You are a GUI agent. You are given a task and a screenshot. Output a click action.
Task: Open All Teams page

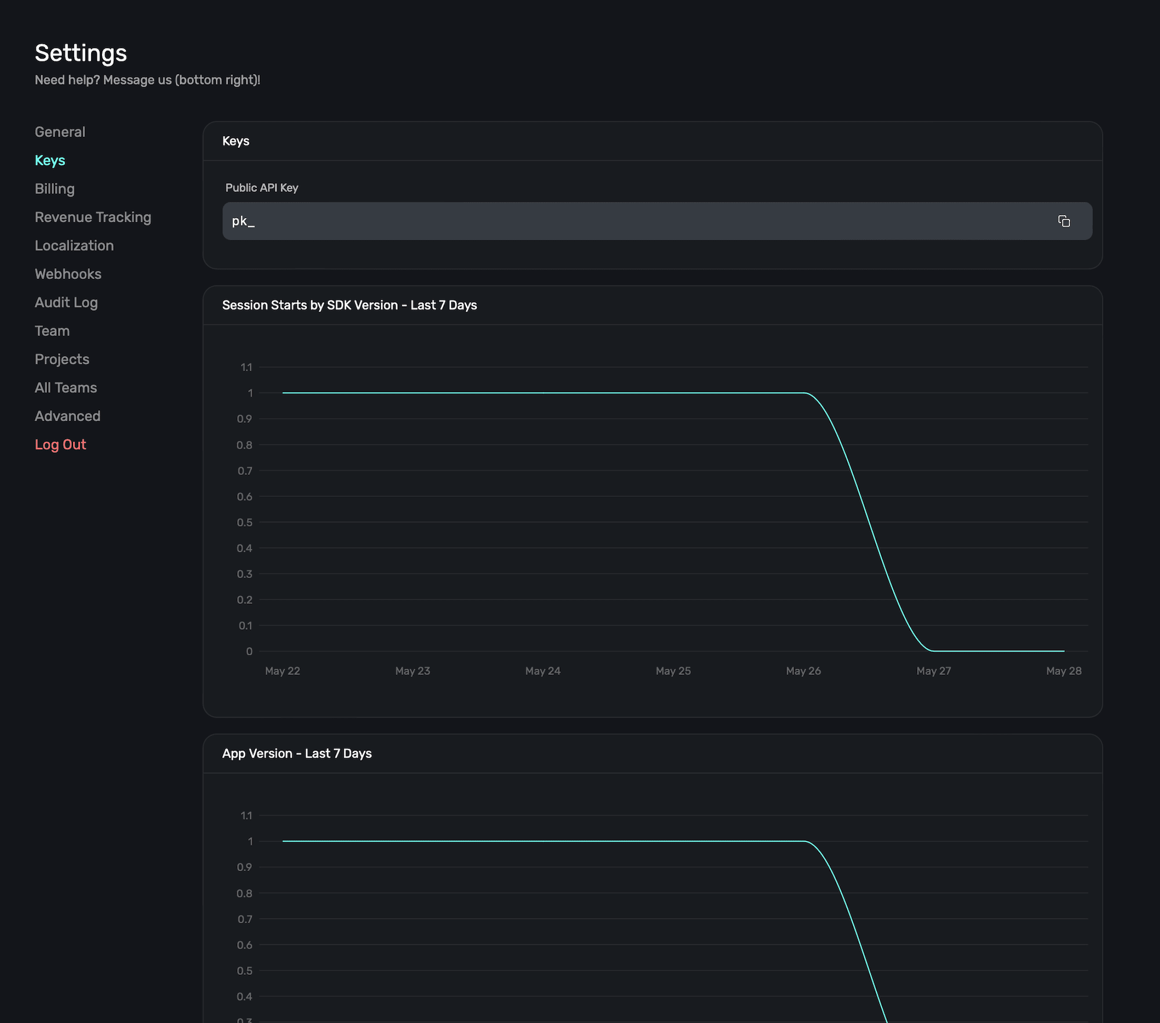tap(66, 387)
